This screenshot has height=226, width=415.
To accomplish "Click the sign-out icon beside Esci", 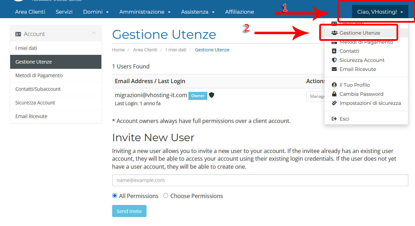I will 334,119.
